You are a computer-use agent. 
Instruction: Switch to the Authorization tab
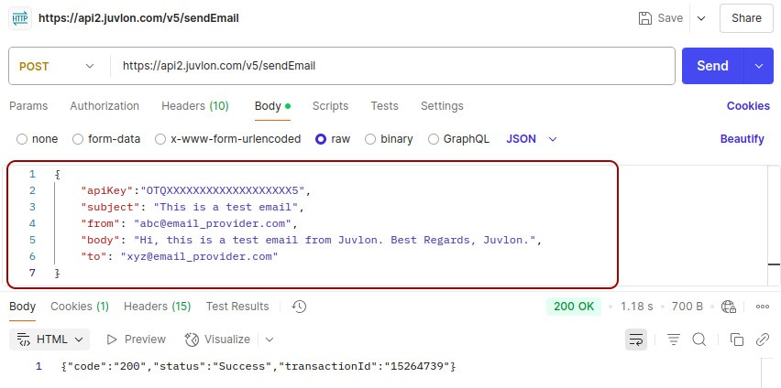(104, 106)
